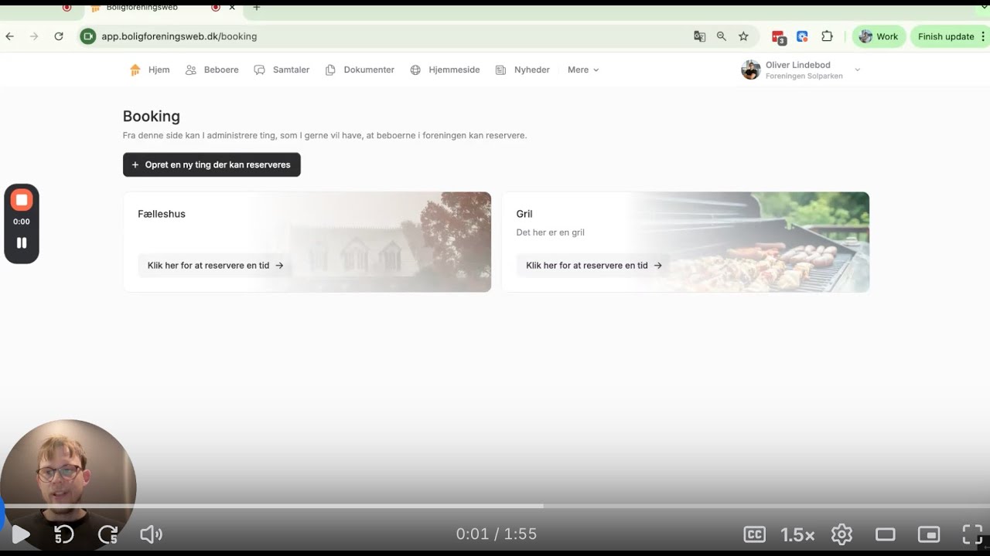Screen dimensions: 990x556
Task: Click the presenter webcam bubble
Action: click(68, 486)
